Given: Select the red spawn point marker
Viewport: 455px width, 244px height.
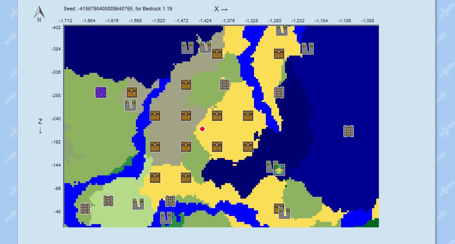Looking at the screenshot, I should pos(202,129).
